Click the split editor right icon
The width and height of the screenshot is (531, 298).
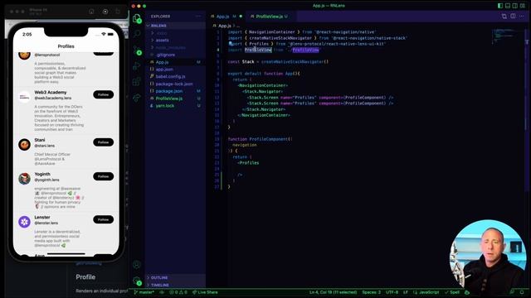[x=513, y=17]
